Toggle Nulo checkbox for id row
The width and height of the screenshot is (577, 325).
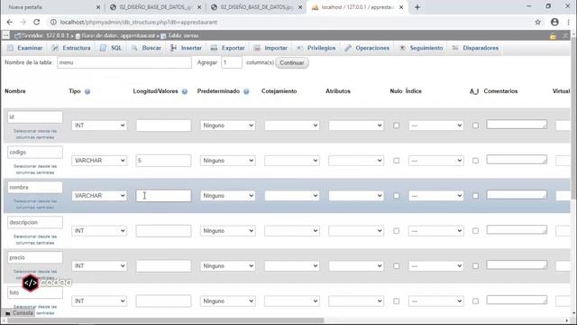pyautogui.click(x=397, y=125)
